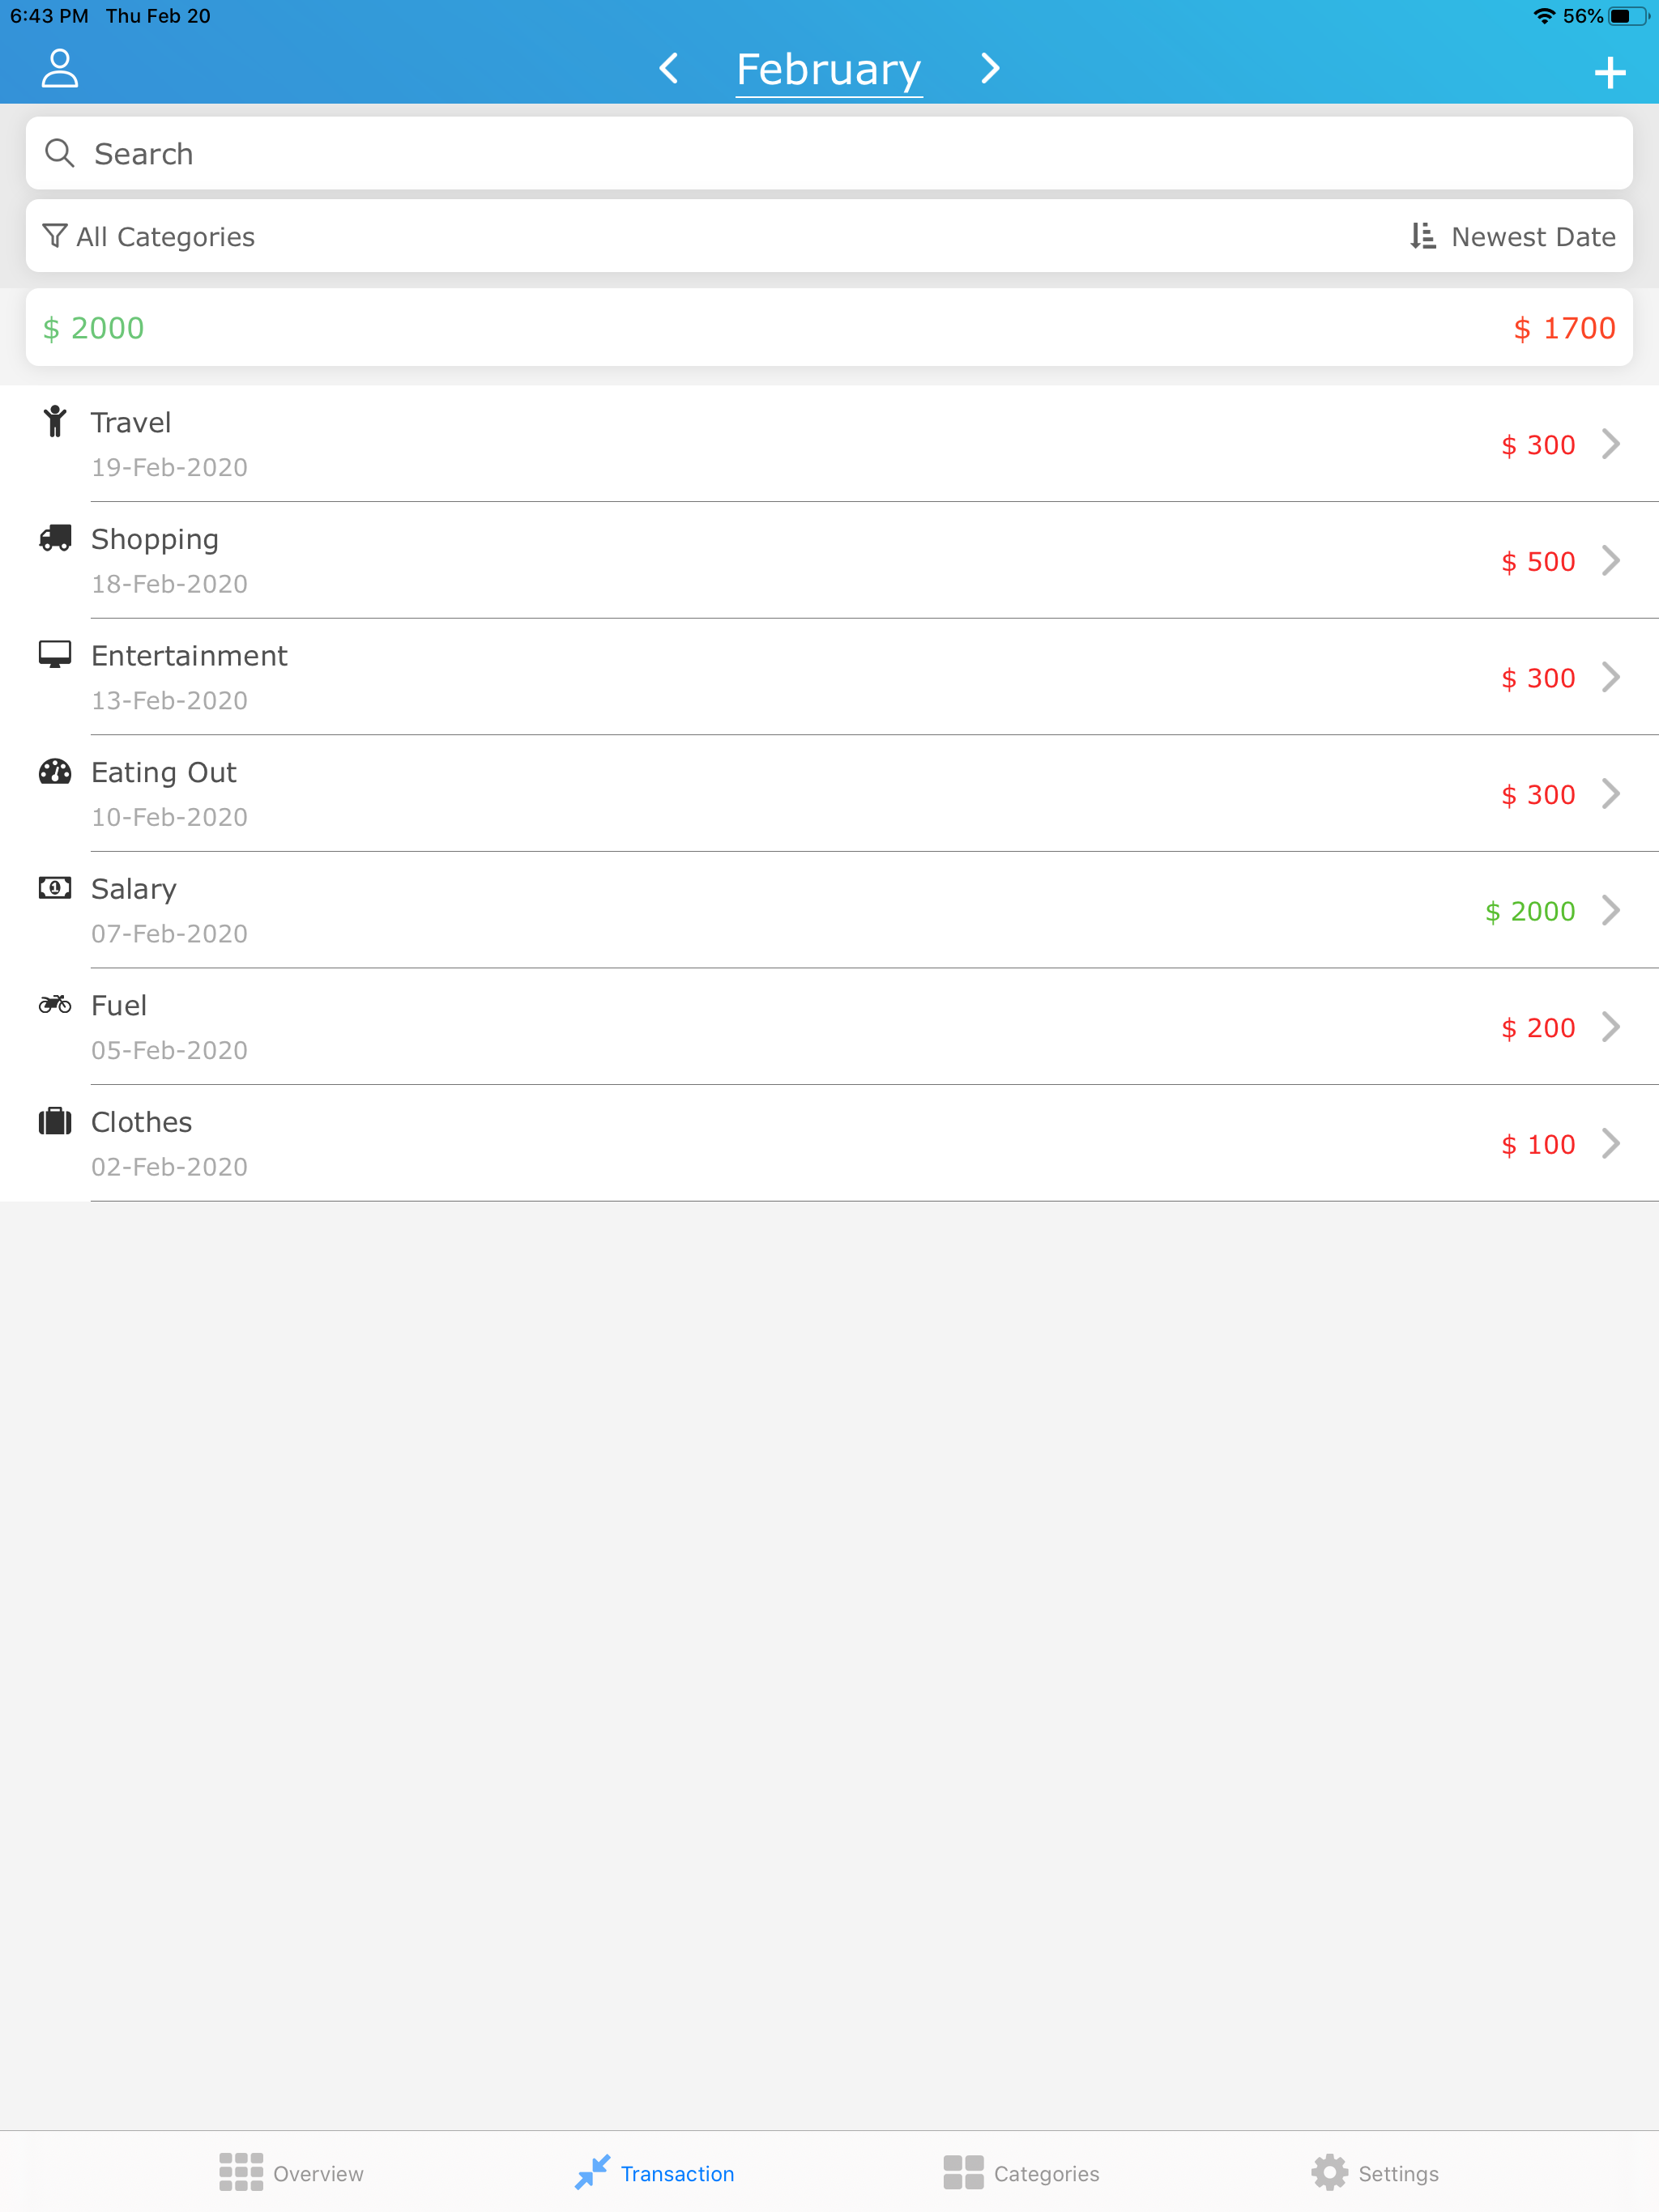Expand the Clothes transaction chevron

(1610, 1144)
